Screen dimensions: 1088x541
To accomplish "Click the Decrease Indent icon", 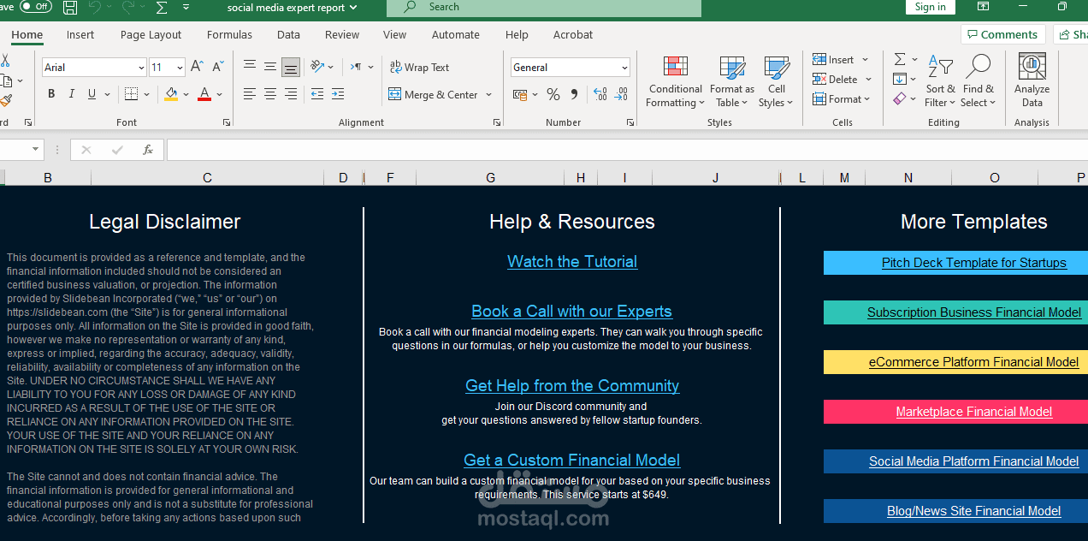I will click(x=317, y=94).
